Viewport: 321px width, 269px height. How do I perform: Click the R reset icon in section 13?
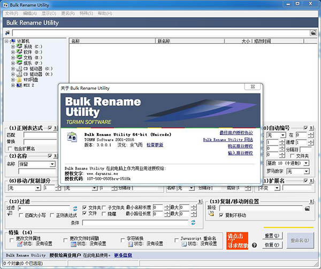click(x=311, y=202)
